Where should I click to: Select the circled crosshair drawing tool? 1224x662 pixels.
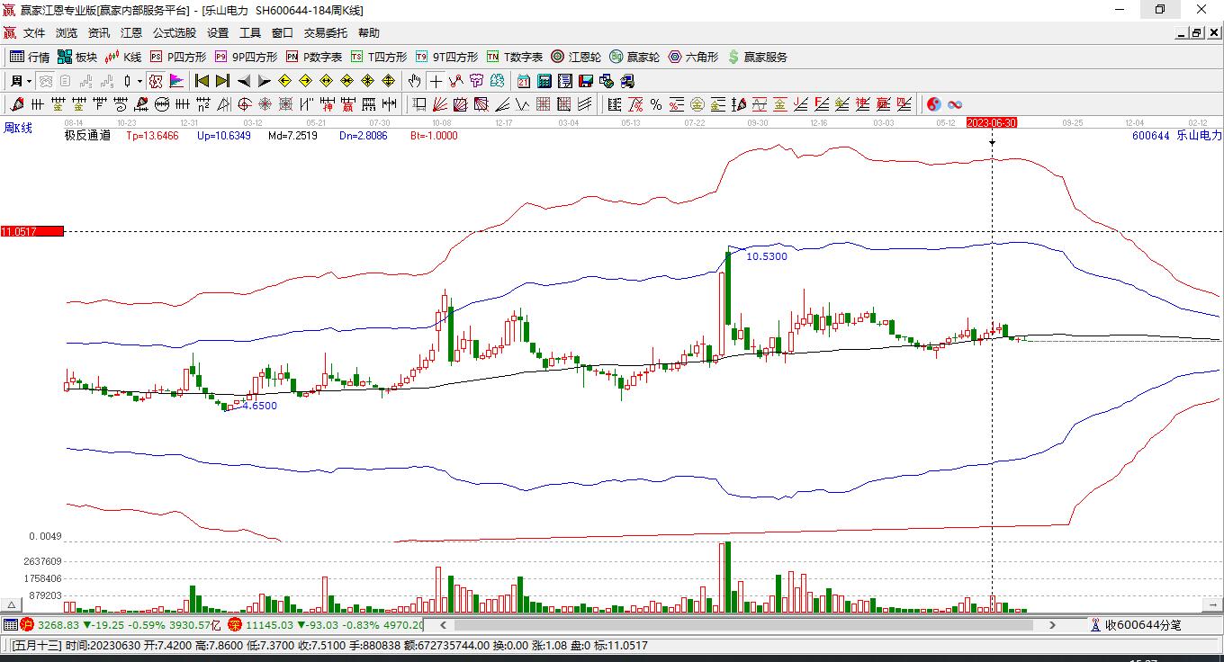(244, 104)
